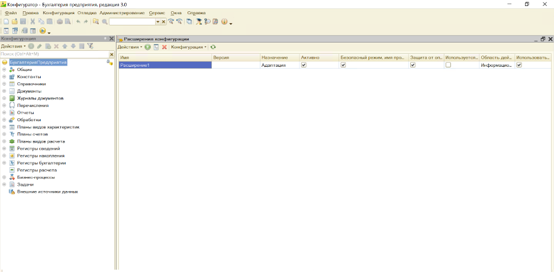Click the filter funnel icon in Configuration panel
554x272 pixels.
pyautogui.click(x=91, y=46)
